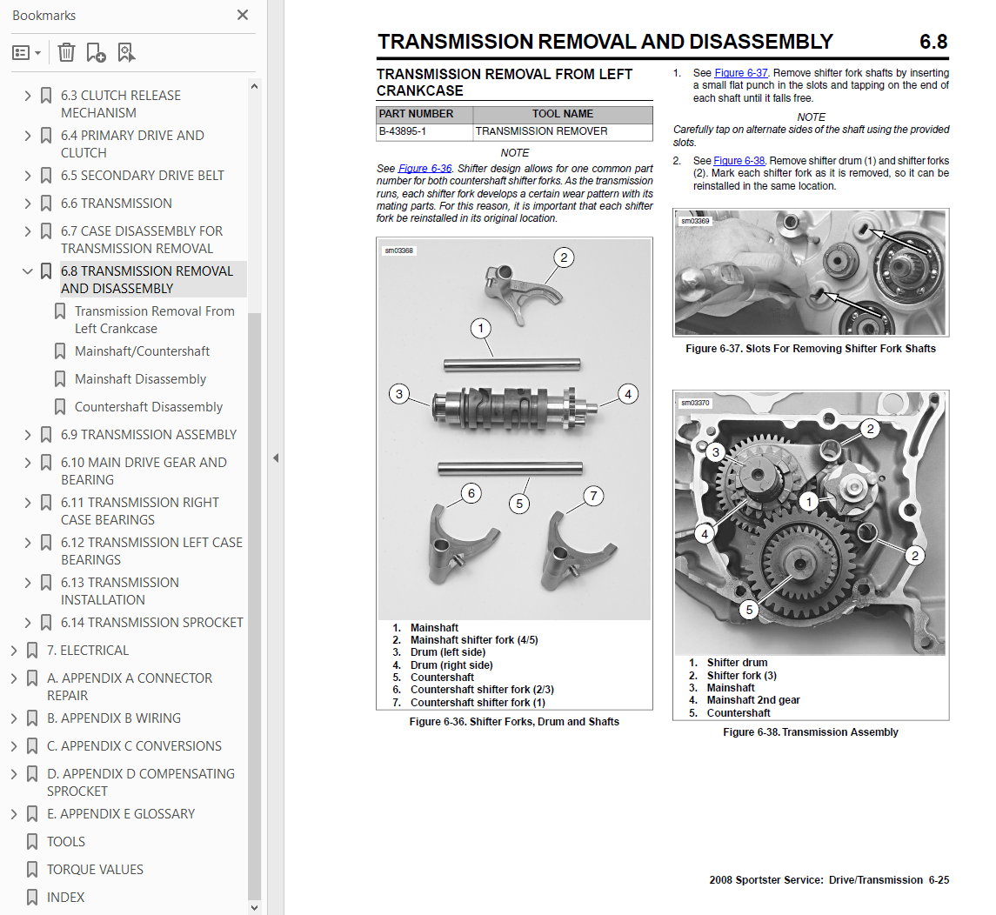Image resolution: width=996 pixels, height=915 pixels.
Task: Select the TRANSMISSION REMOVER table cell
Action: [x=563, y=131]
